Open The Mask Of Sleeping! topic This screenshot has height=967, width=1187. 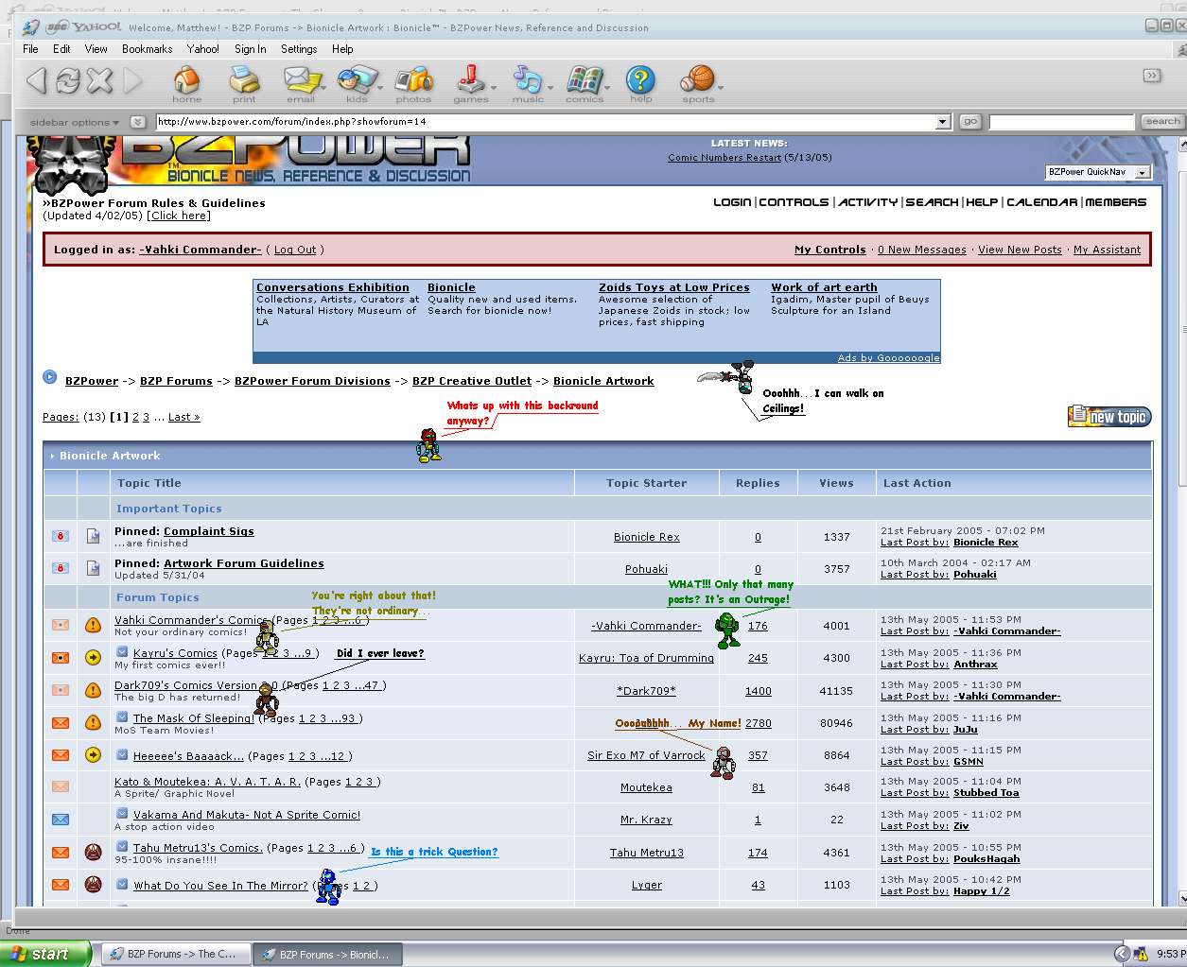tap(193, 718)
